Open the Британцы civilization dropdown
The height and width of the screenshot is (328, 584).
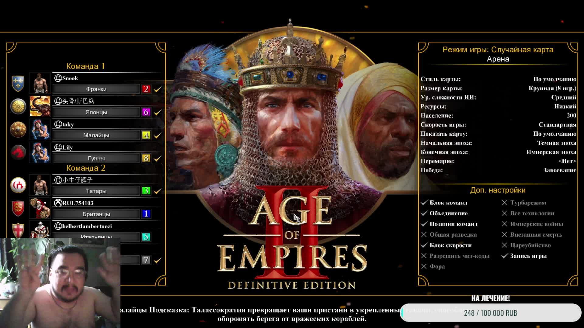96,214
